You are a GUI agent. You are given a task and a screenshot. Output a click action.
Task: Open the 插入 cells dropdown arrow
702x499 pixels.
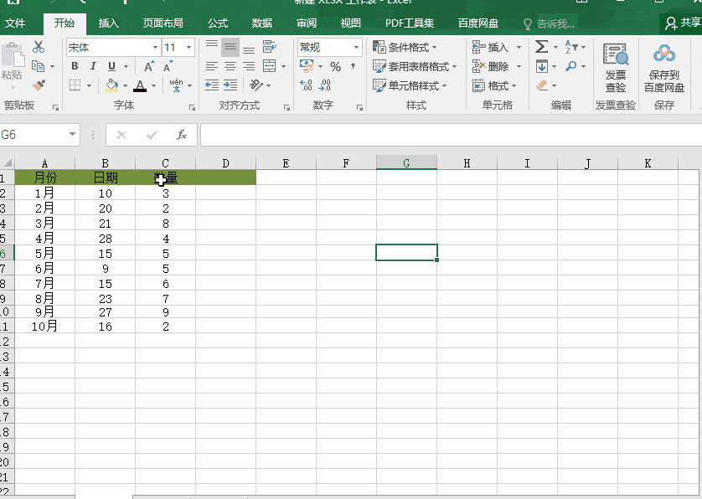coord(519,47)
